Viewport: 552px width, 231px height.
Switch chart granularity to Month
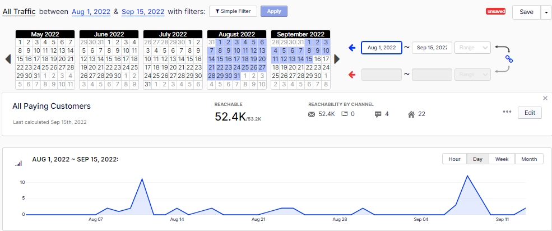529,159
